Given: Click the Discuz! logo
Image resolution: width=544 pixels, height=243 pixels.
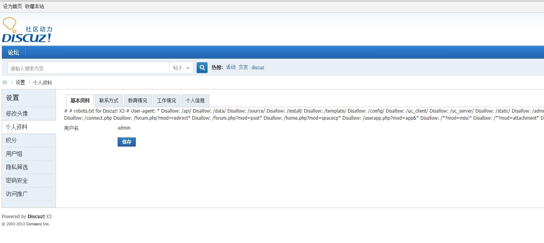Looking at the screenshot, I should (27, 30).
